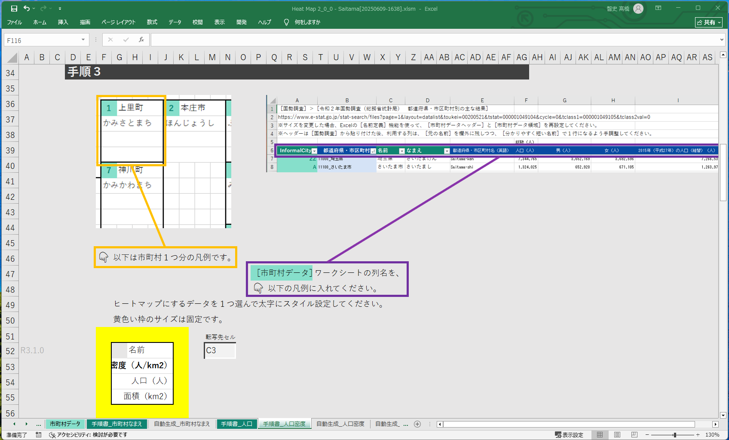Click the 手順３ heading banner

coord(297,72)
